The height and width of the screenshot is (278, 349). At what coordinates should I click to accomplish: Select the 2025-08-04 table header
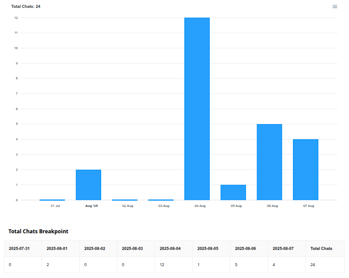[170, 249]
